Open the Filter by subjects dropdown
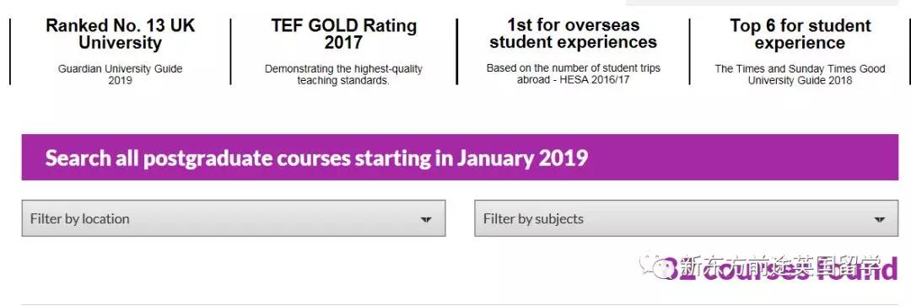This screenshot has height=306, width=911. (686, 218)
